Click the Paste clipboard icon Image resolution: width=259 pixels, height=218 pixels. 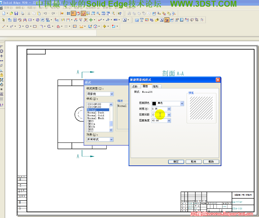[39, 13]
